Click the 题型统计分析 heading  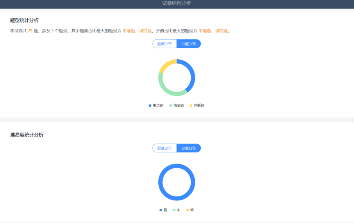pos(24,21)
